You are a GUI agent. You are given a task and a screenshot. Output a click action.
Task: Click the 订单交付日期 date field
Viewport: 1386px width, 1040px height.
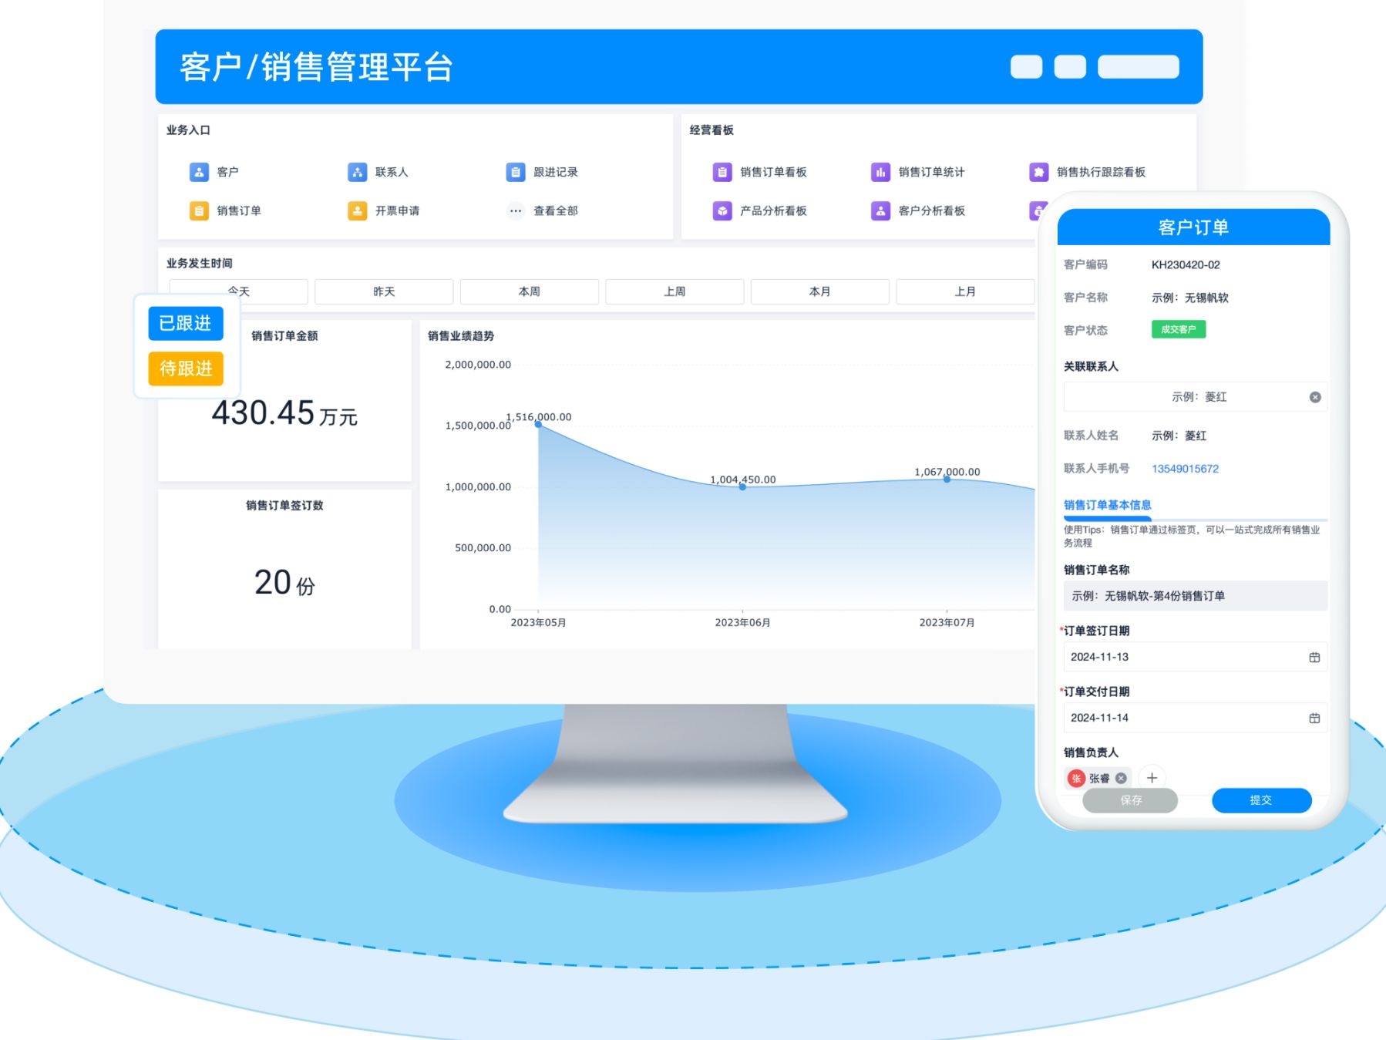tap(1196, 718)
